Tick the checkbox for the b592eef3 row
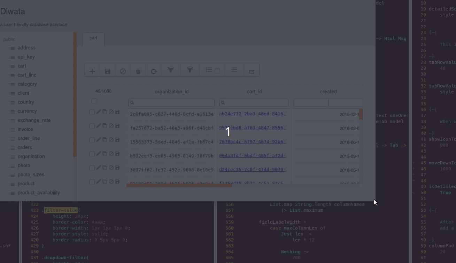The image size is (456, 263). click(x=92, y=154)
